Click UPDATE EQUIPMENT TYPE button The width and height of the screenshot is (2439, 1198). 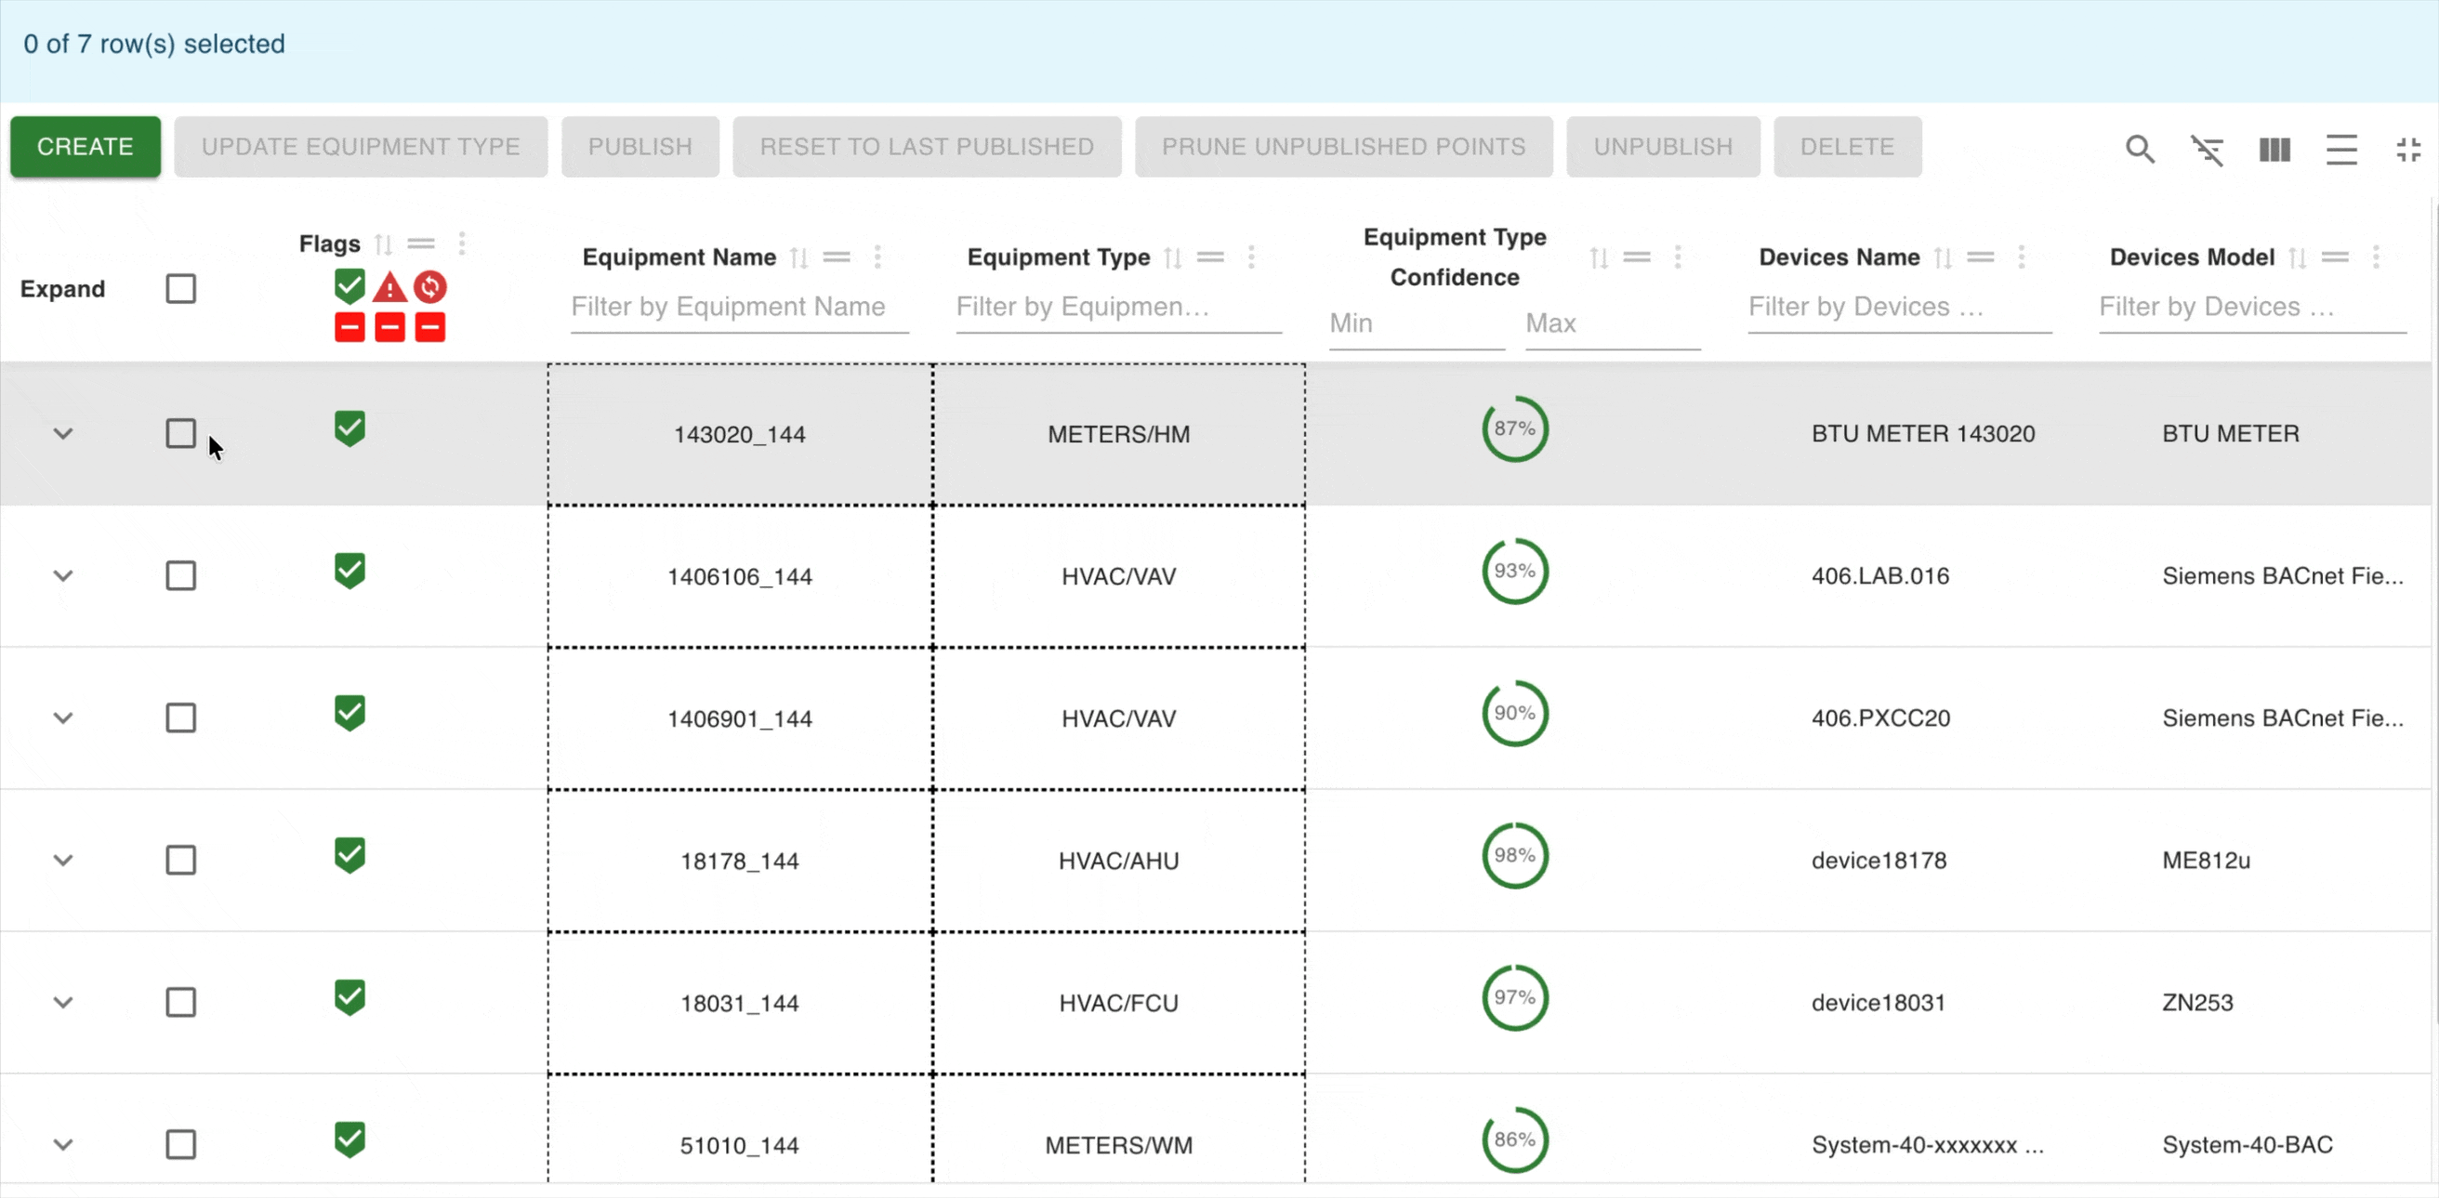361,147
